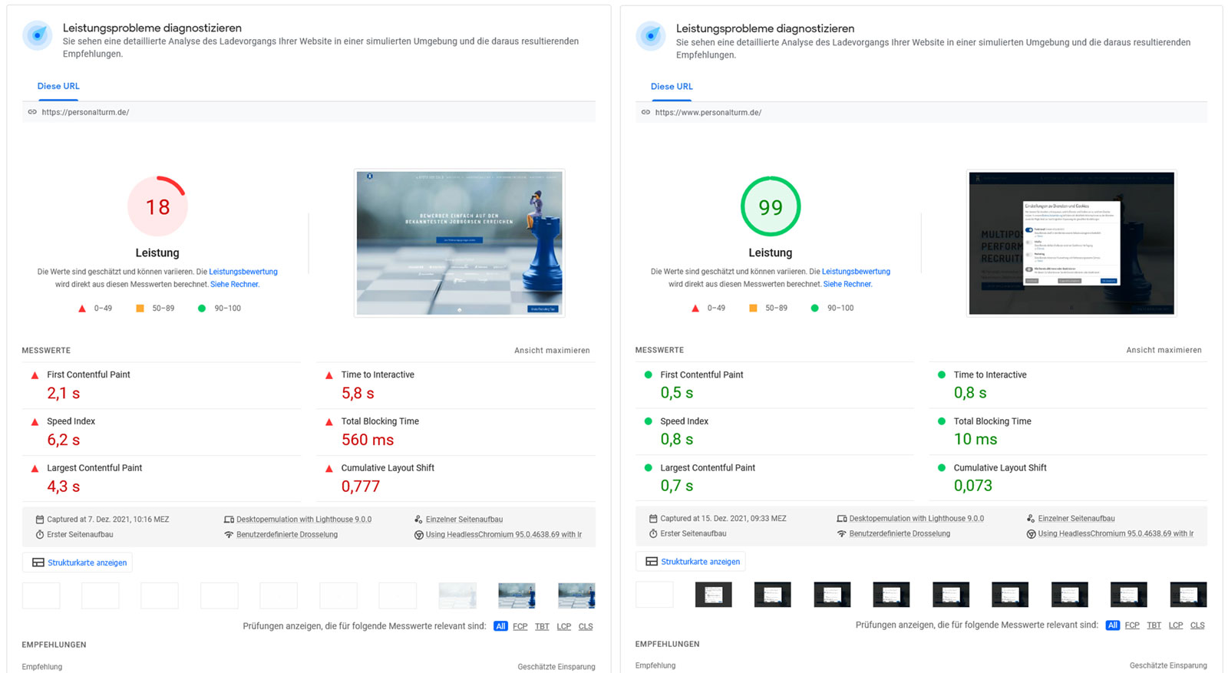Click wifi icon by right Benutzerdefinierte Drosselung

[x=842, y=533]
